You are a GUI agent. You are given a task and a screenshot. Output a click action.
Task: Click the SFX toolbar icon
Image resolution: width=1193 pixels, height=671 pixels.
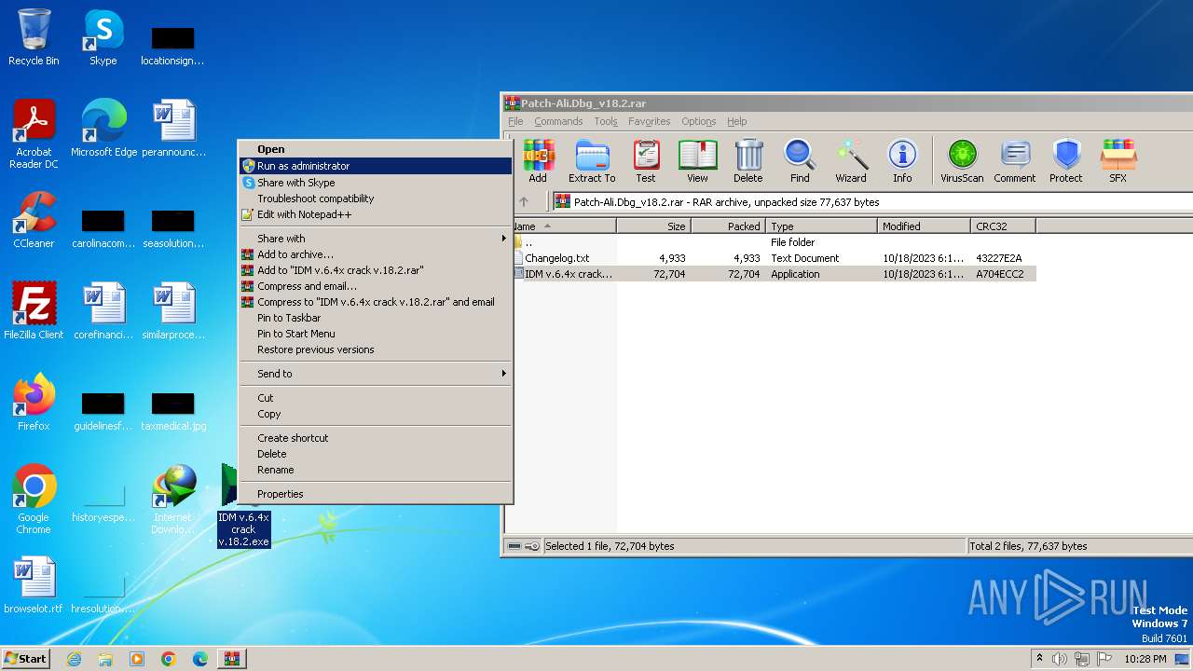tap(1118, 161)
